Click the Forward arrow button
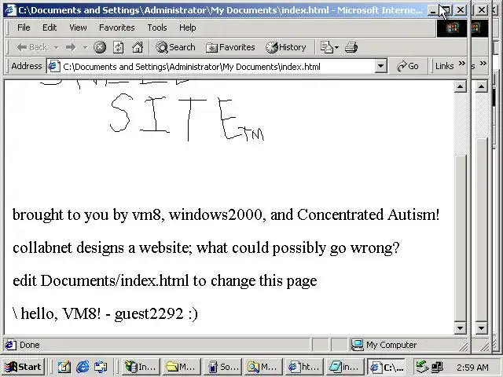The image size is (503, 377). [71, 47]
